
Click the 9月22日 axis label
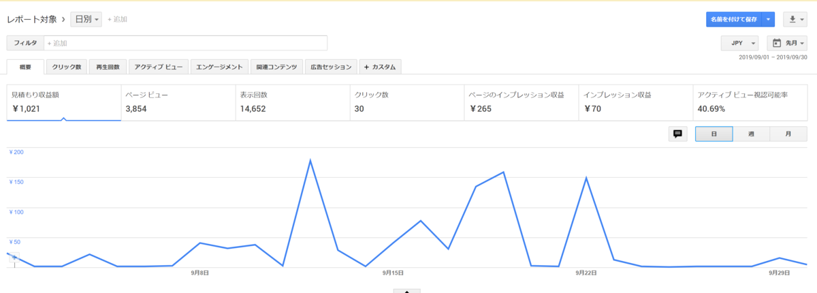(586, 273)
